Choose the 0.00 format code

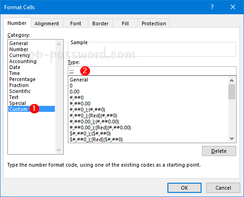pos(75,92)
